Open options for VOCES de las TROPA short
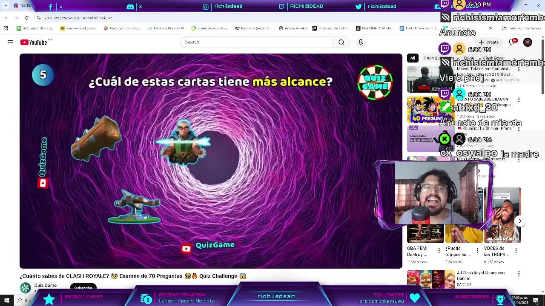 coord(516,251)
